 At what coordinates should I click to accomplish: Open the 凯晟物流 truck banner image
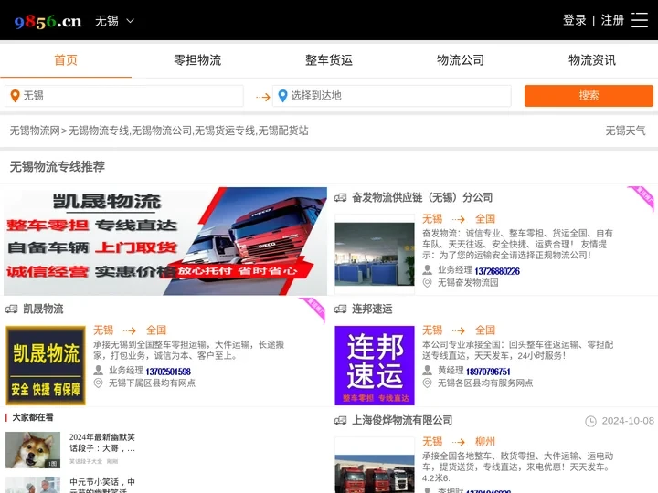pos(165,241)
